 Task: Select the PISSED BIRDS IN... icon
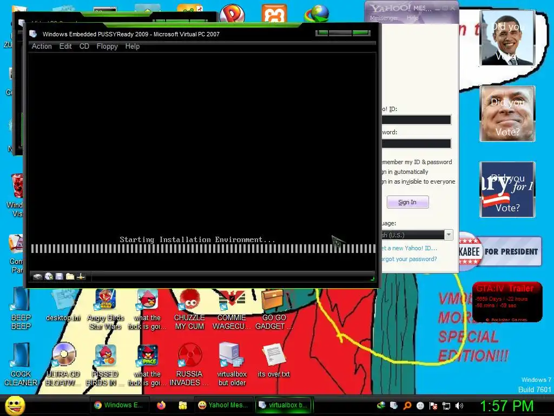105,365
